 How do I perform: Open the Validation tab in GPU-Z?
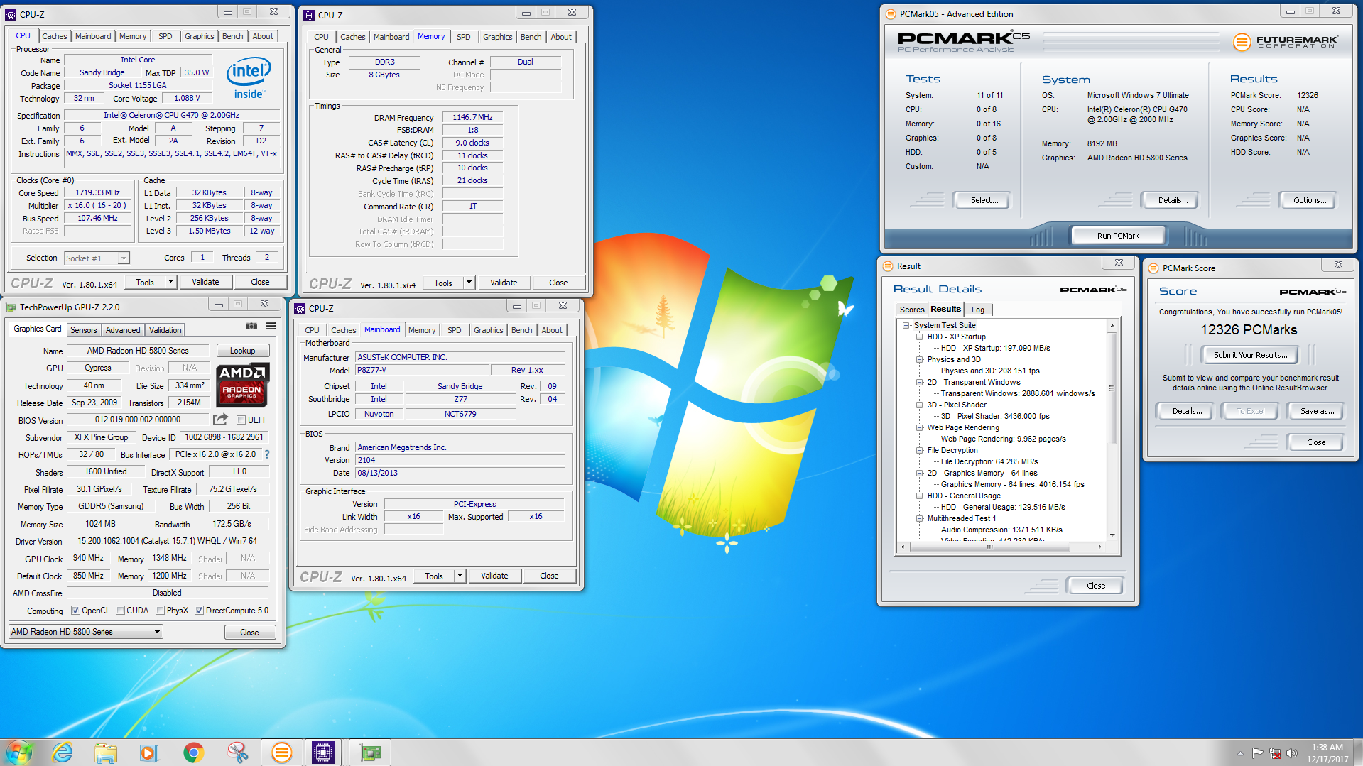[165, 330]
